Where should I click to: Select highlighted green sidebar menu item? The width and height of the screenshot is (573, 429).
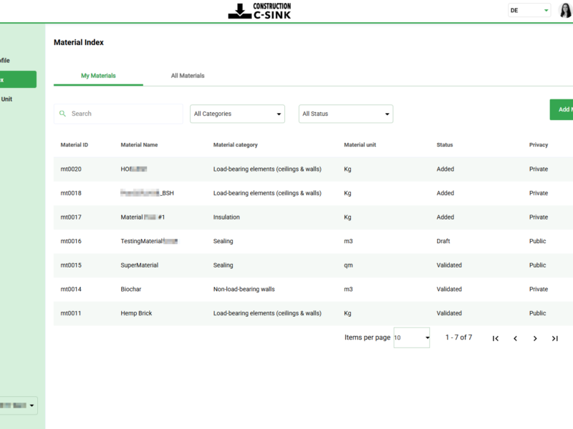(19, 79)
